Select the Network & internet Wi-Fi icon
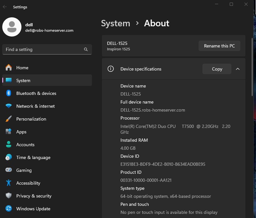 (9, 106)
